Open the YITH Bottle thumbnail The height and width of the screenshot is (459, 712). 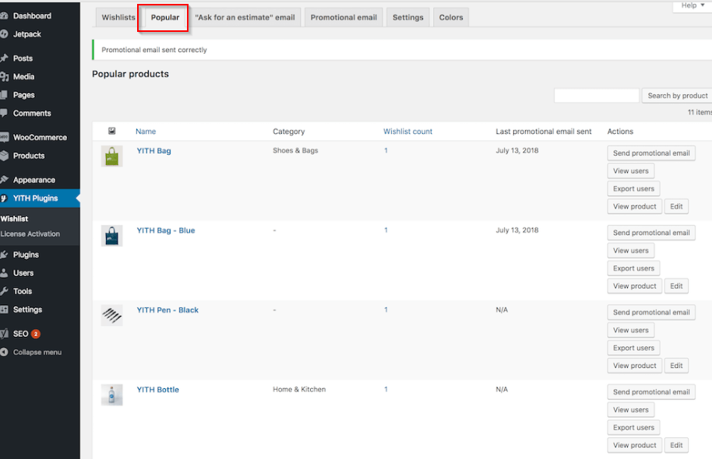click(111, 395)
